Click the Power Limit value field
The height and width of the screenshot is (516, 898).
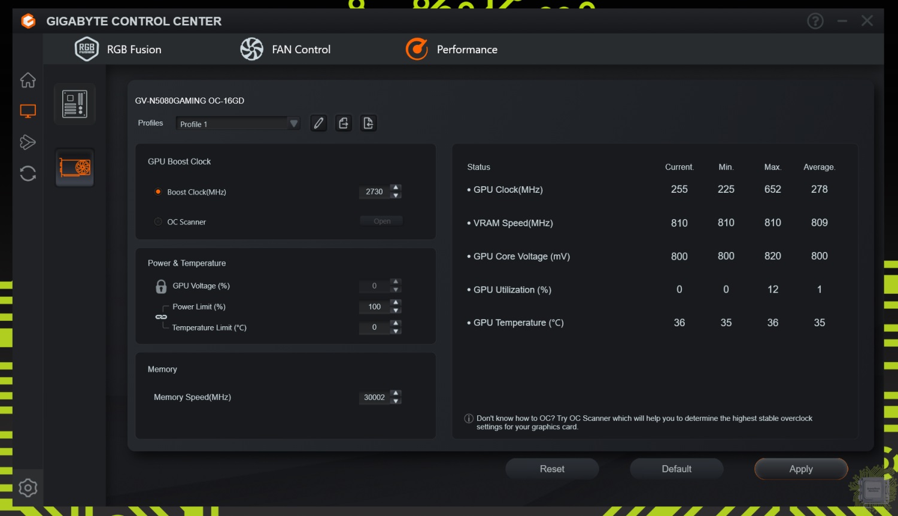374,307
